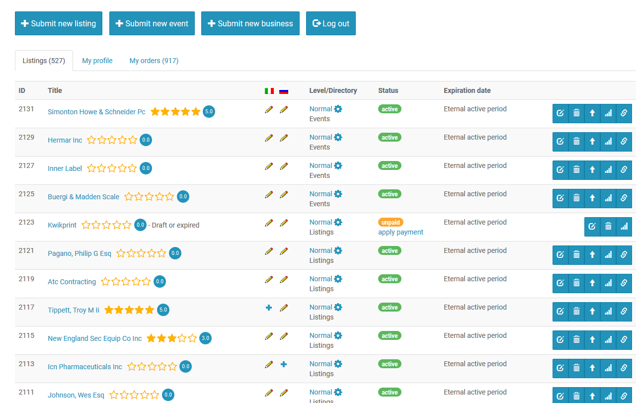Image resolution: width=640 pixels, height=403 pixels.
Task: Delete the Hermar Inc listing via trash icon
Action: (576, 142)
